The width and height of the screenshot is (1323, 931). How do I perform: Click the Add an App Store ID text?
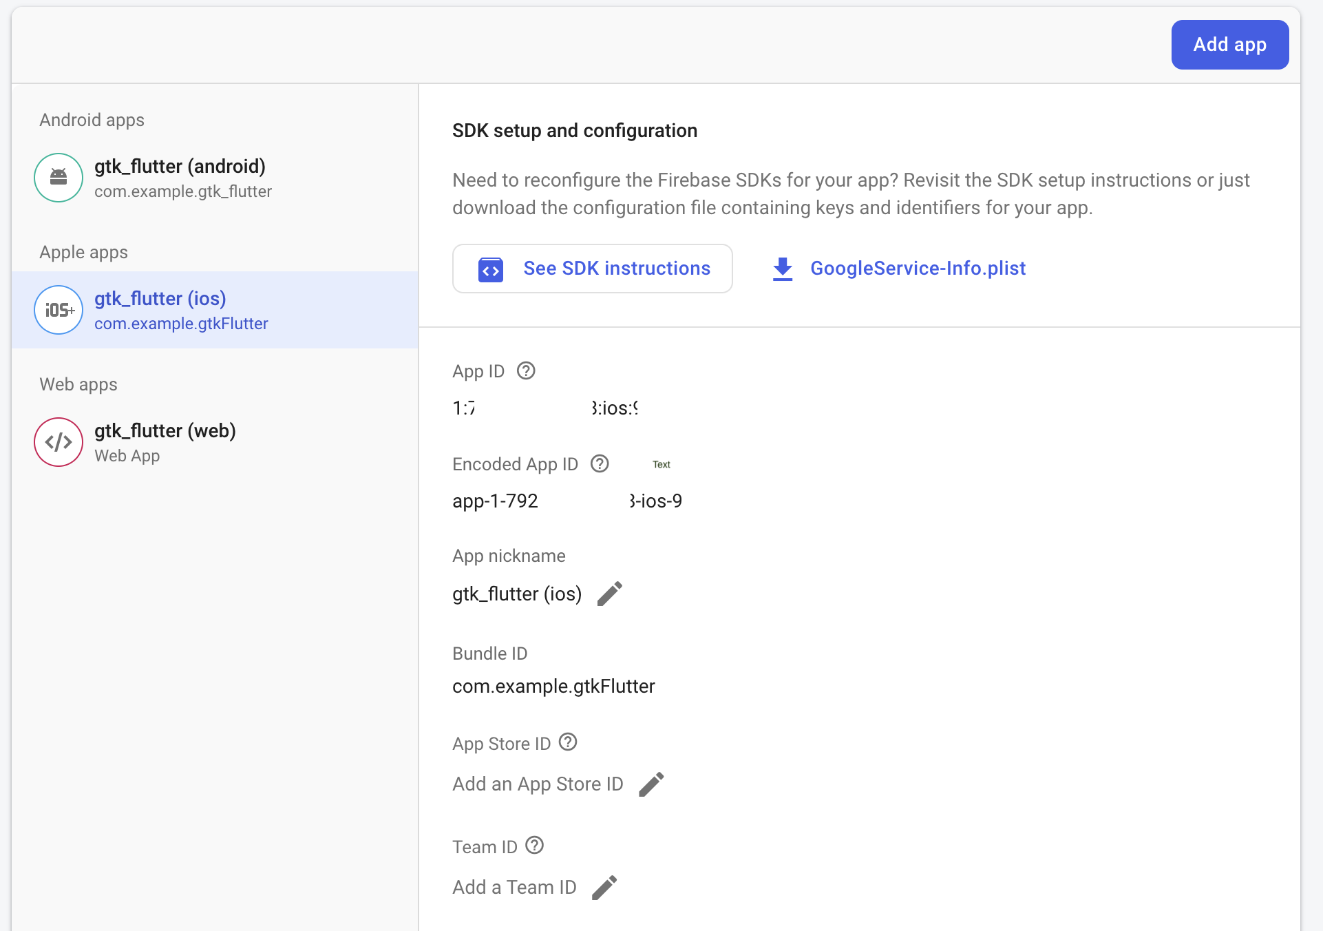[x=538, y=784]
